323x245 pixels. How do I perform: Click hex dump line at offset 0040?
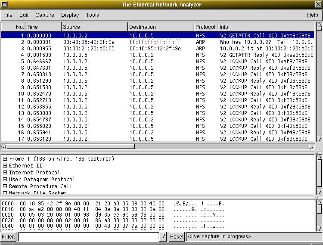pyautogui.click(x=113, y=226)
